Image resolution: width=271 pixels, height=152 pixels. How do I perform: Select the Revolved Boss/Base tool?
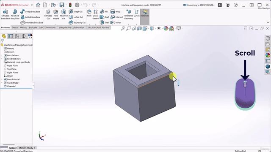pos(15,14)
